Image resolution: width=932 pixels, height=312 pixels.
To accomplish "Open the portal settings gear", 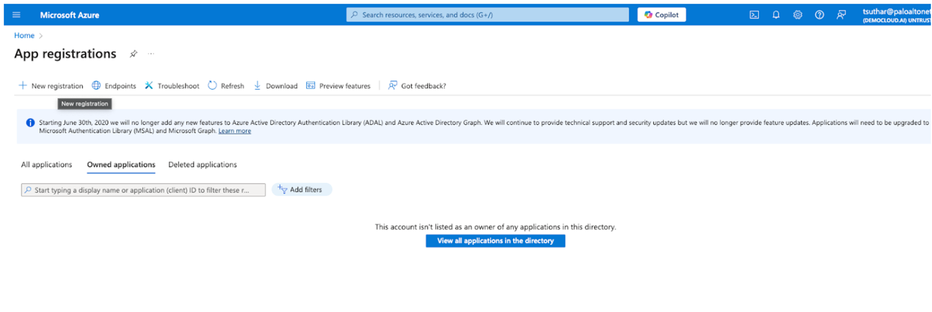I will click(x=798, y=15).
